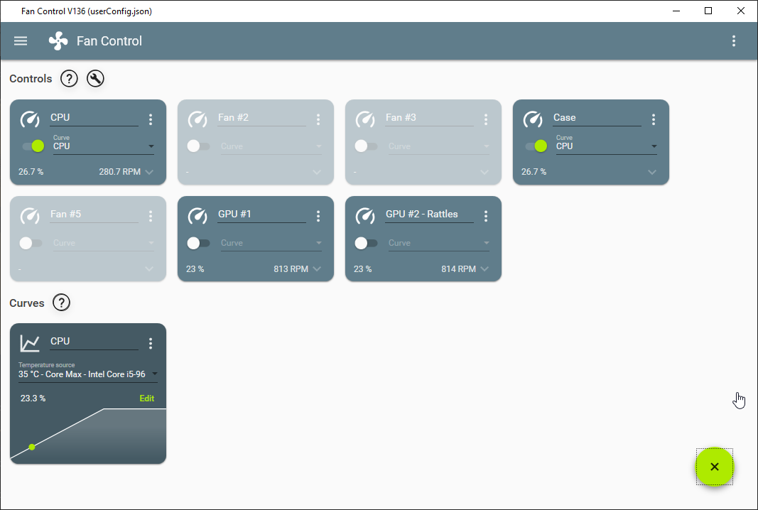Click the curve chart icon on CPU curve card
This screenshot has height=510, width=758.
(x=29, y=342)
